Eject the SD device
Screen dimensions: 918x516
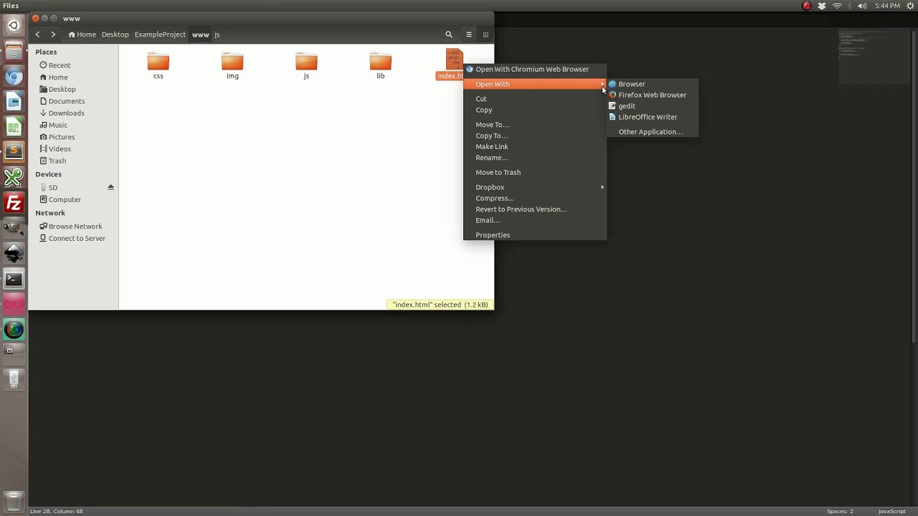(110, 187)
